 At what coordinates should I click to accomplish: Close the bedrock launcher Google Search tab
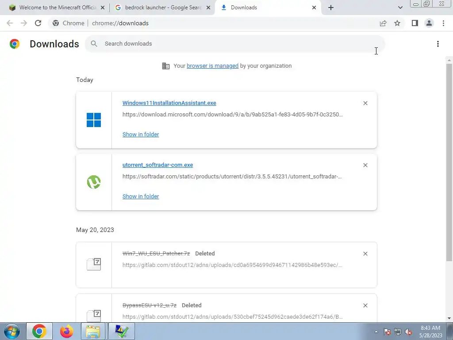(x=208, y=8)
